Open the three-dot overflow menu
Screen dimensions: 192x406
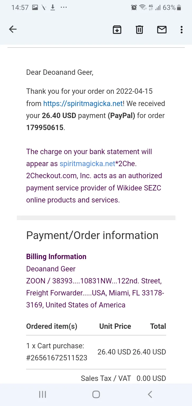pos(181,29)
